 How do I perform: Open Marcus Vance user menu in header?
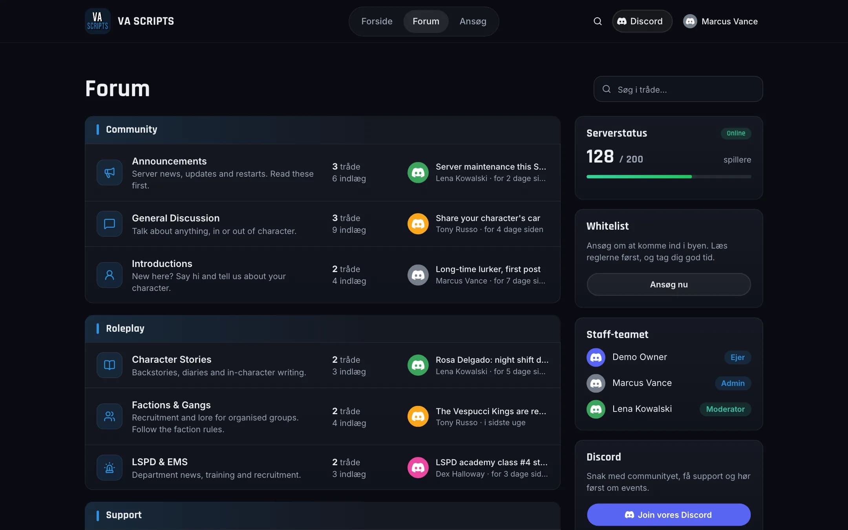point(720,21)
